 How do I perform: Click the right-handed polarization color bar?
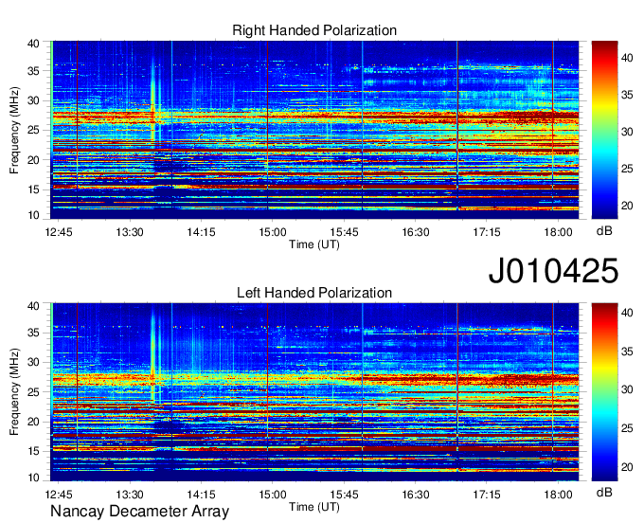[x=604, y=130]
